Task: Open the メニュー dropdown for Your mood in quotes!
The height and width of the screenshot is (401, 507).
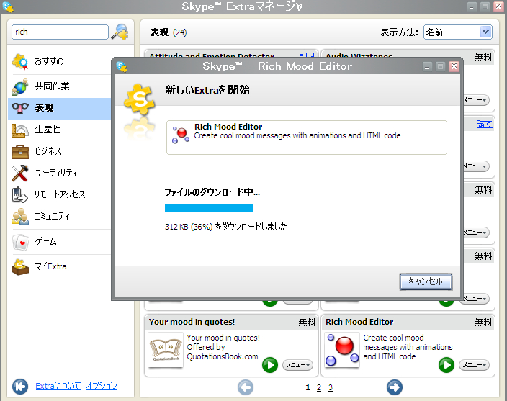Action: click(298, 365)
